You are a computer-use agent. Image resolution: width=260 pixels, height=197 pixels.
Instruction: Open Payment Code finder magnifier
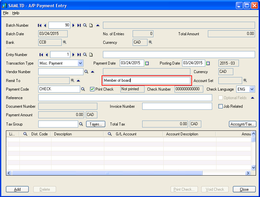pyautogui.click(x=83, y=89)
